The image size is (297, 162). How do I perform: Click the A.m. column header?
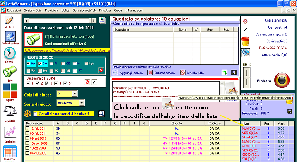(x=281, y=123)
